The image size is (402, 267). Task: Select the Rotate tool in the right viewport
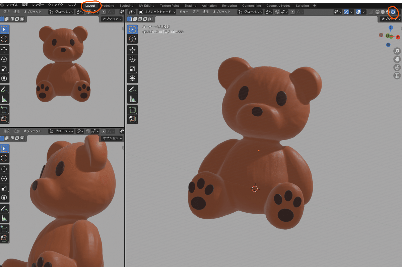[x=132, y=59]
